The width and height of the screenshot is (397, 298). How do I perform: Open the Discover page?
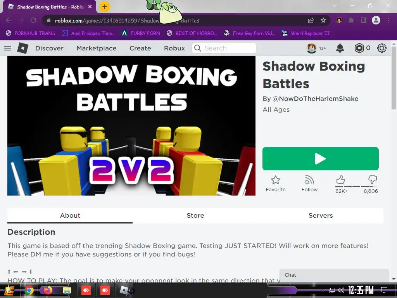tap(49, 48)
